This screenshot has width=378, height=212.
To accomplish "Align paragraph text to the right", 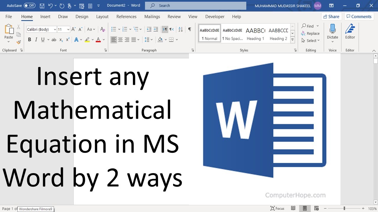I will [127, 39].
